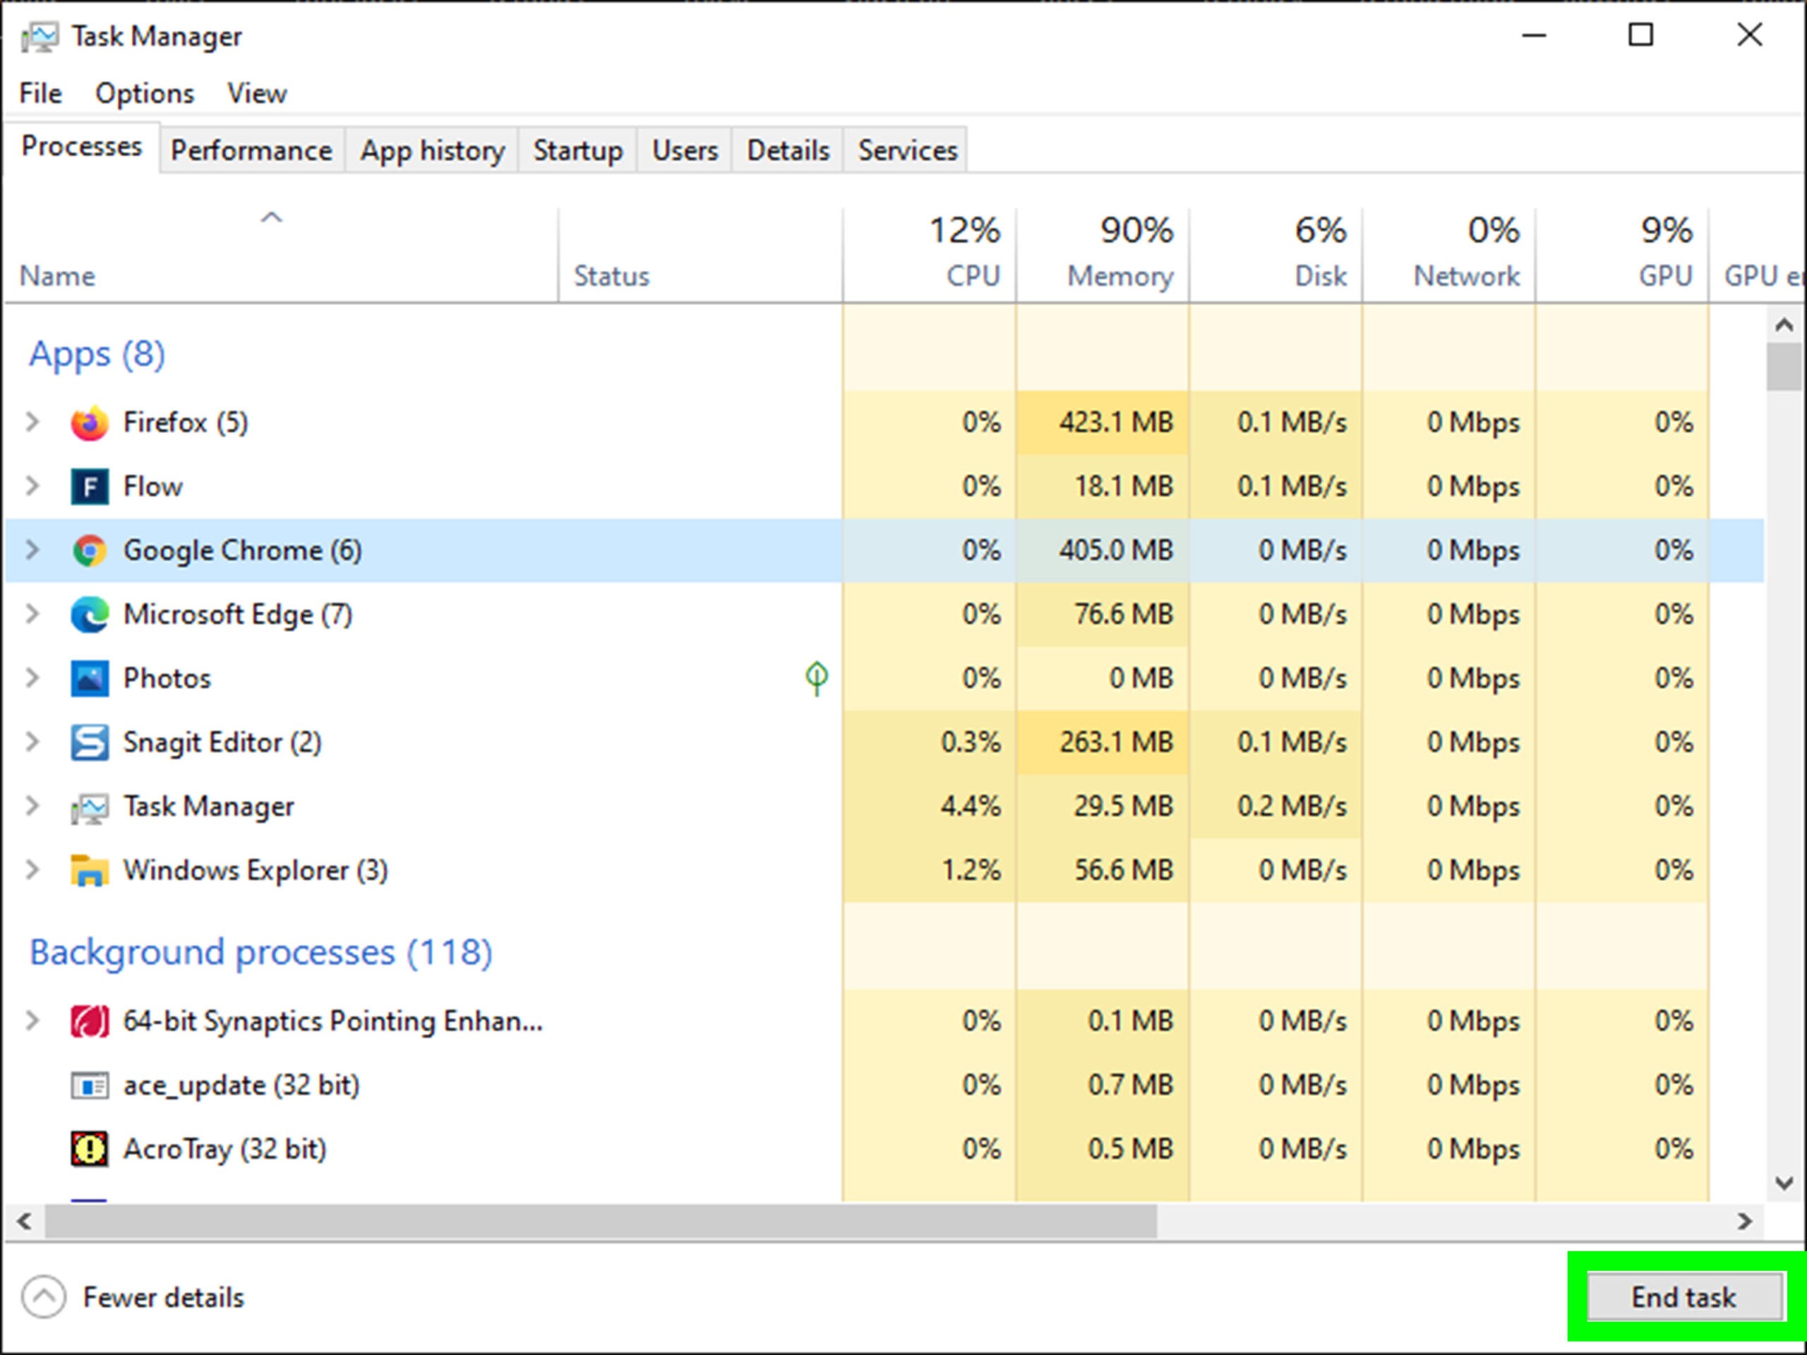Click the Fewer details link

point(163,1297)
